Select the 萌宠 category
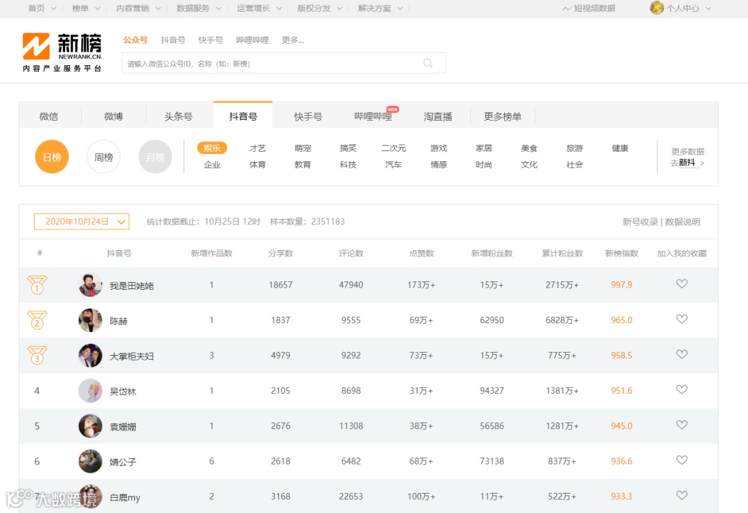Viewport: 748px width, 513px height. click(303, 148)
